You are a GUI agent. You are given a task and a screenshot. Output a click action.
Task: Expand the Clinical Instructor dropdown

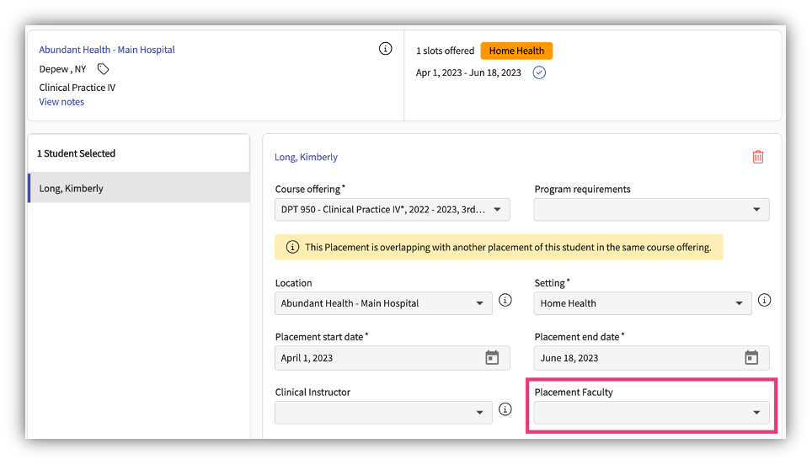pyautogui.click(x=383, y=413)
